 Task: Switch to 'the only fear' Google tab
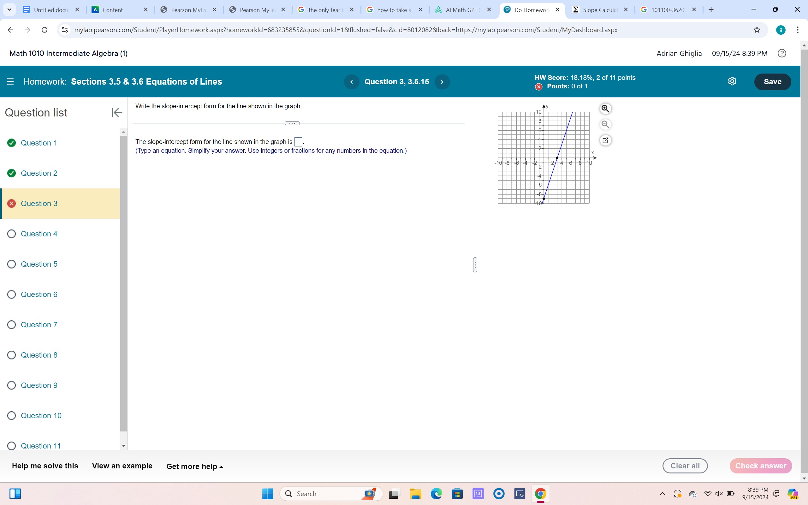pyautogui.click(x=325, y=10)
